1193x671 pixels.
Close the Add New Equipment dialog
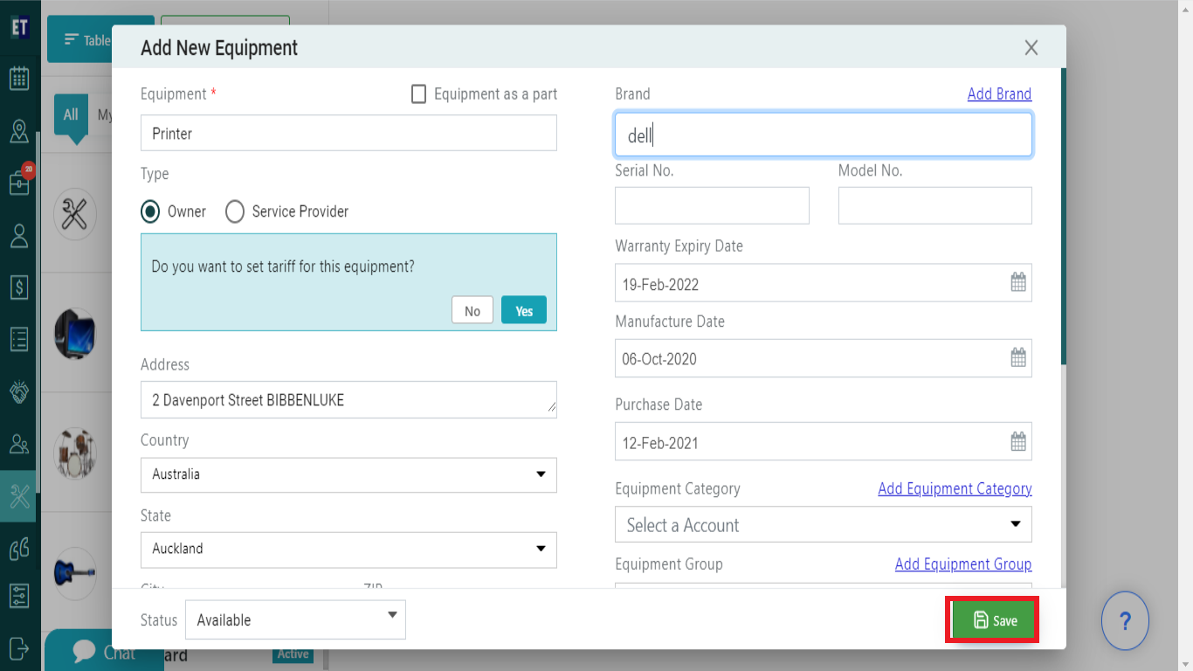(1031, 47)
